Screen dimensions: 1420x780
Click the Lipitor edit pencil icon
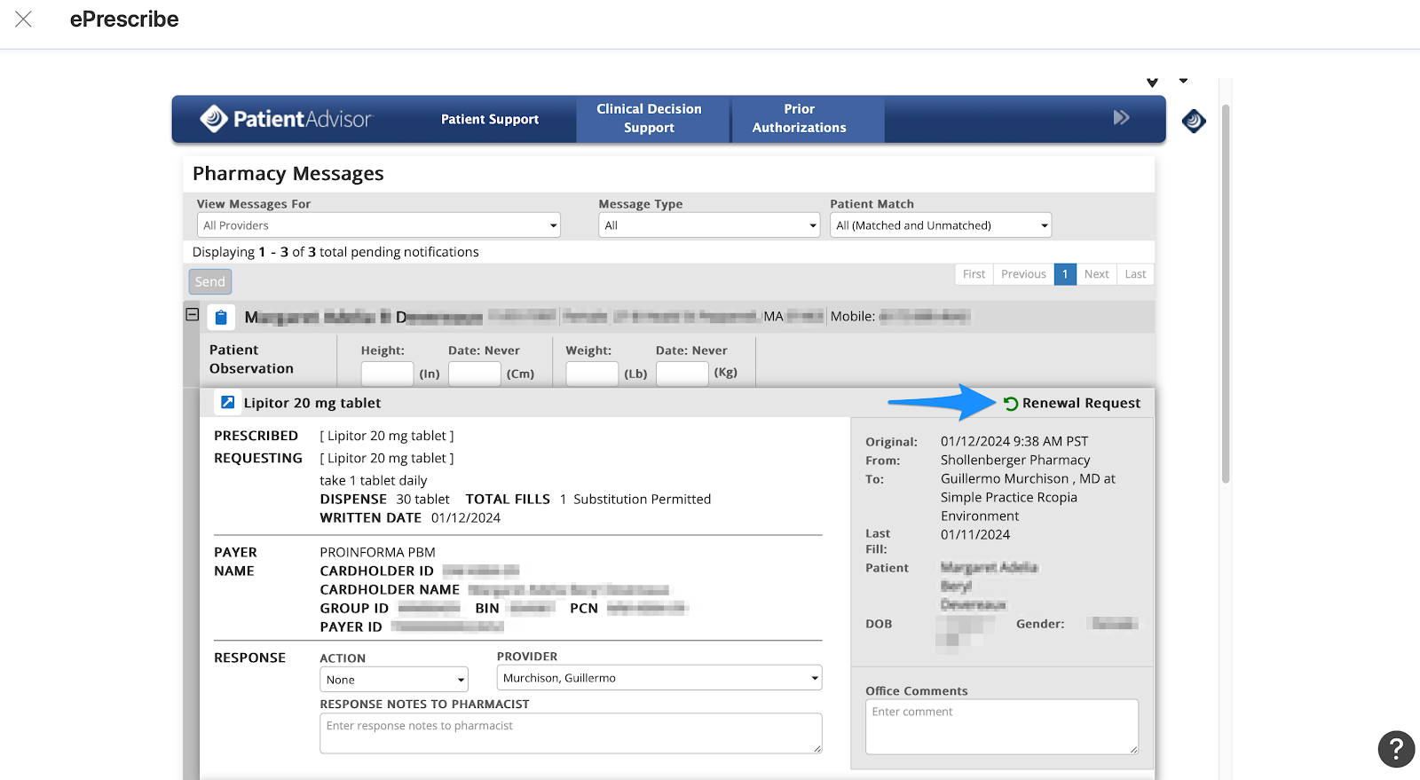227,403
